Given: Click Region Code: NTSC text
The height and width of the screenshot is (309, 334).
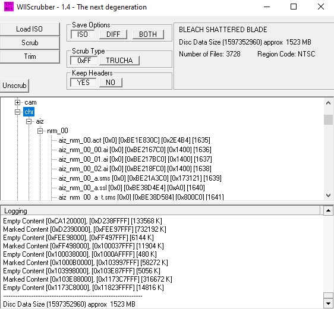Looking at the screenshot, I should coord(286,54).
